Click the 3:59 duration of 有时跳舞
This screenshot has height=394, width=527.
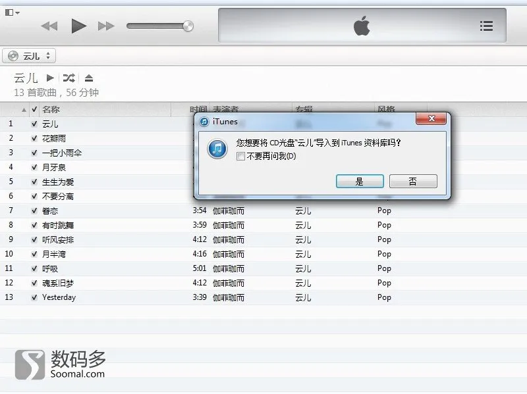pyautogui.click(x=200, y=225)
